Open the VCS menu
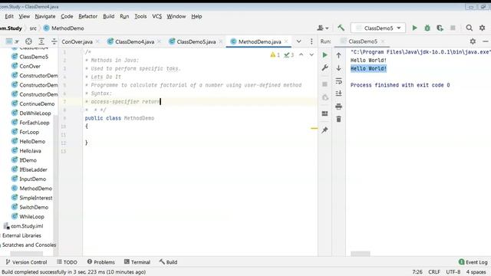Image resolution: width=491 pixels, height=276 pixels. point(157,16)
